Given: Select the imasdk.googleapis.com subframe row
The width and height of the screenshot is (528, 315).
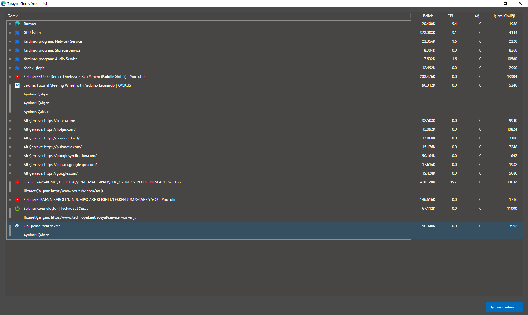Looking at the screenshot, I should (264, 165).
